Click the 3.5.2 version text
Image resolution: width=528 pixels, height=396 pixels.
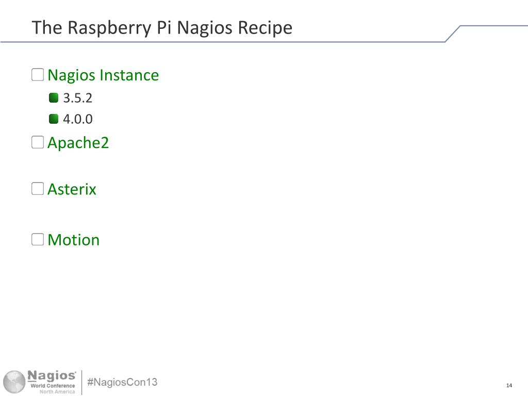point(77,98)
